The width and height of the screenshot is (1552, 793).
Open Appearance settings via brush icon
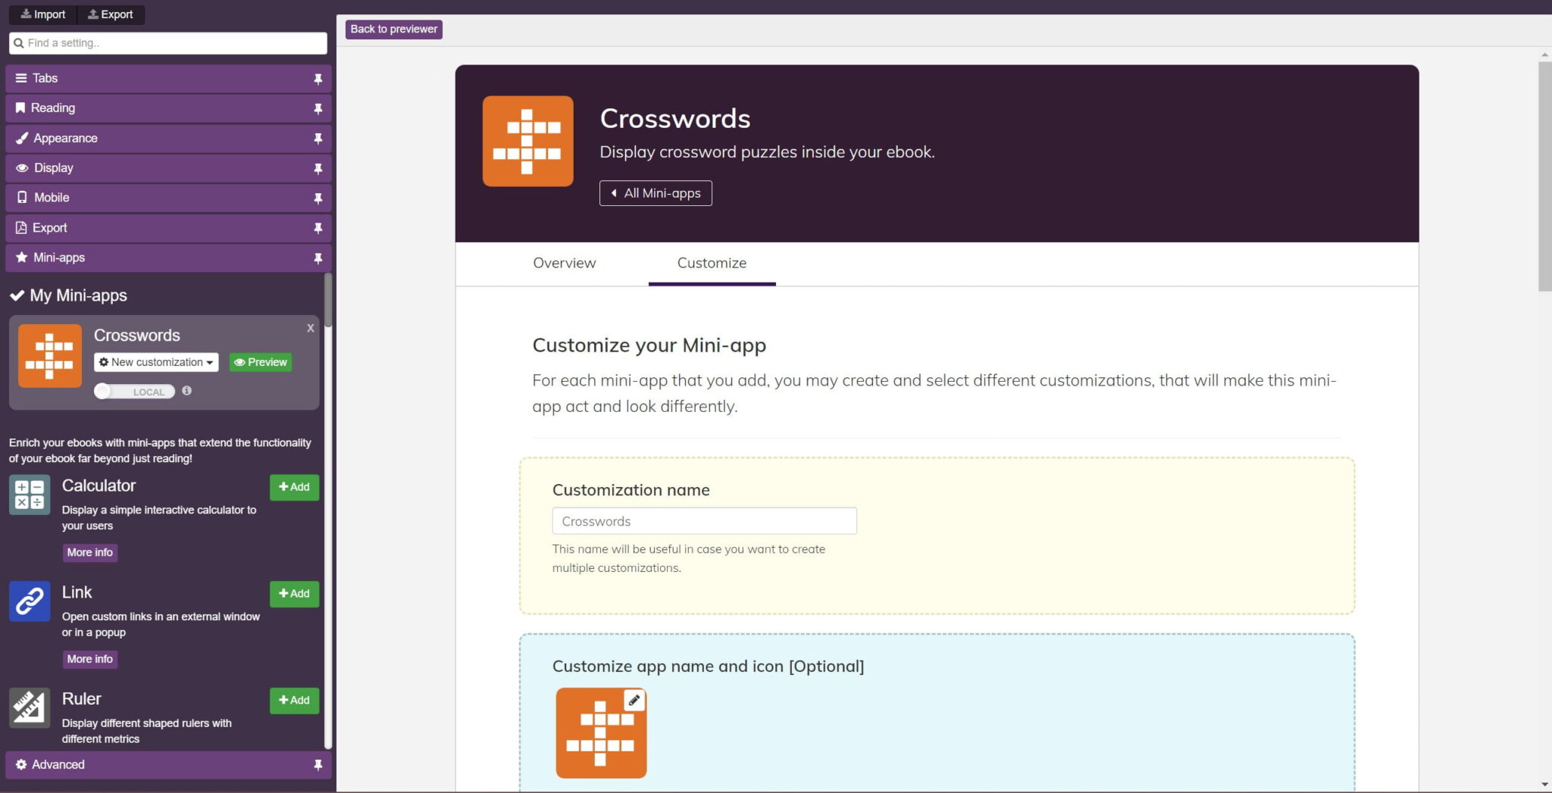21,138
